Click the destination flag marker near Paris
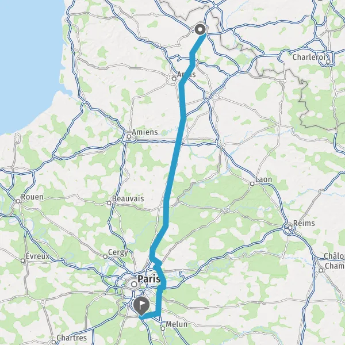The height and width of the screenshot is (345, 345). 141,306
